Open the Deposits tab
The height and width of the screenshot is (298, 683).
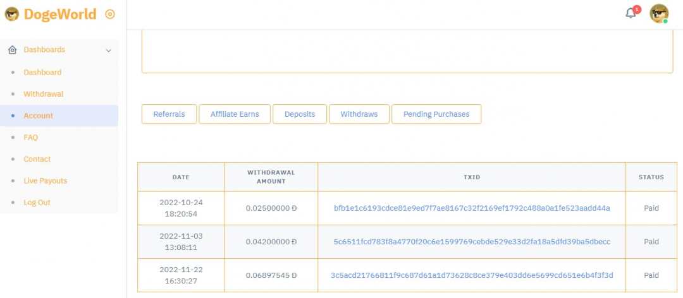[x=300, y=114]
